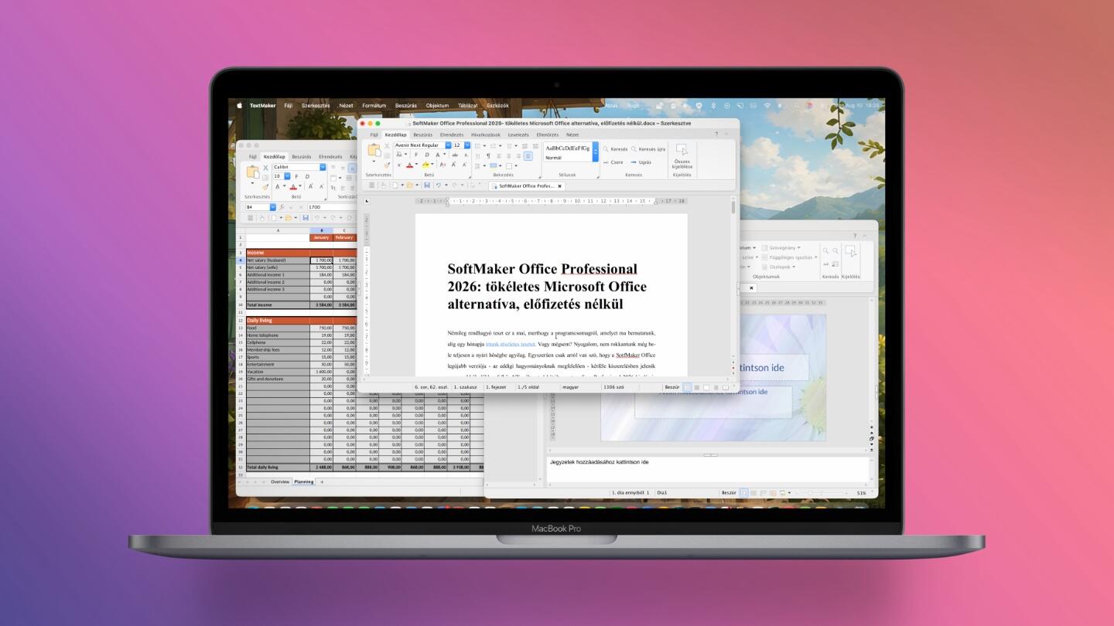Click the Csere replace button
Image resolution: width=1114 pixels, height=626 pixels.
click(613, 162)
